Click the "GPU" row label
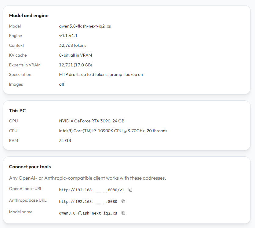 pyautogui.click(x=13, y=121)
